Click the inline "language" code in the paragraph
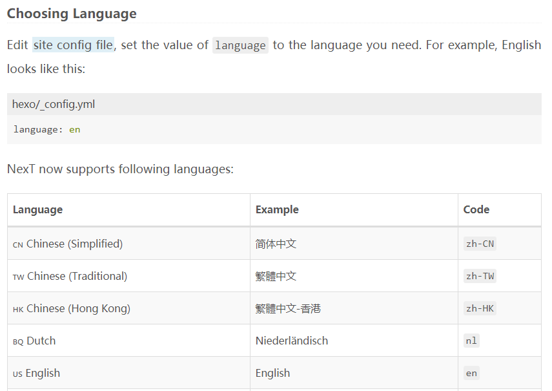Image resolution: width=552 pixels, height=391 pixels. coord(240,45)
